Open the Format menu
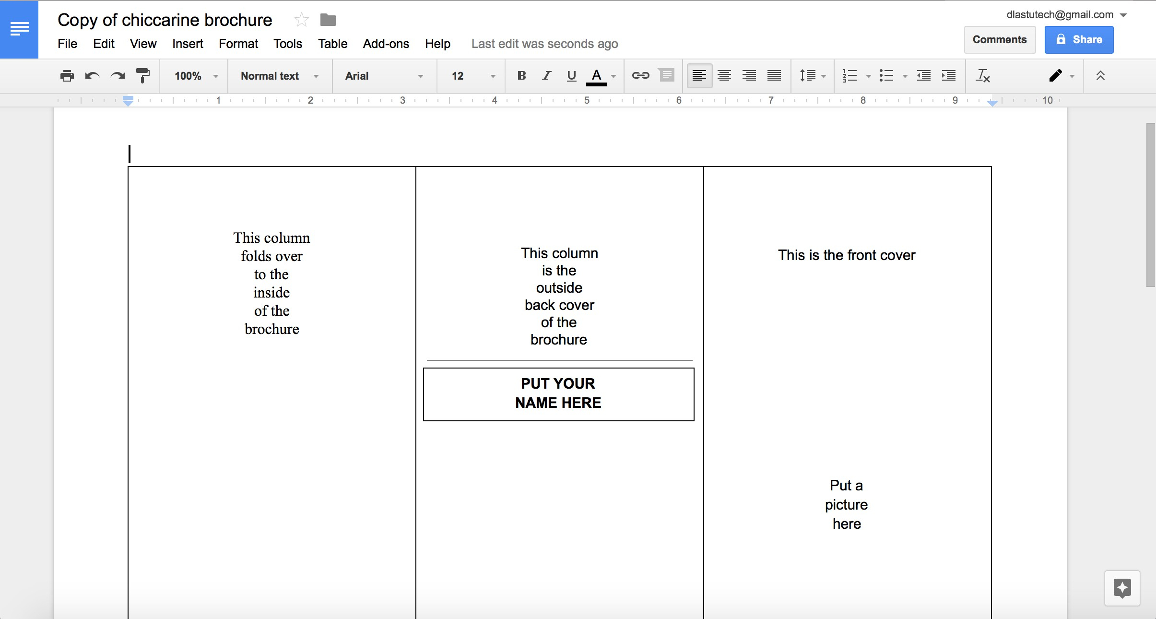This screenshot has width=1156, height=619. [x=237, y=44]
